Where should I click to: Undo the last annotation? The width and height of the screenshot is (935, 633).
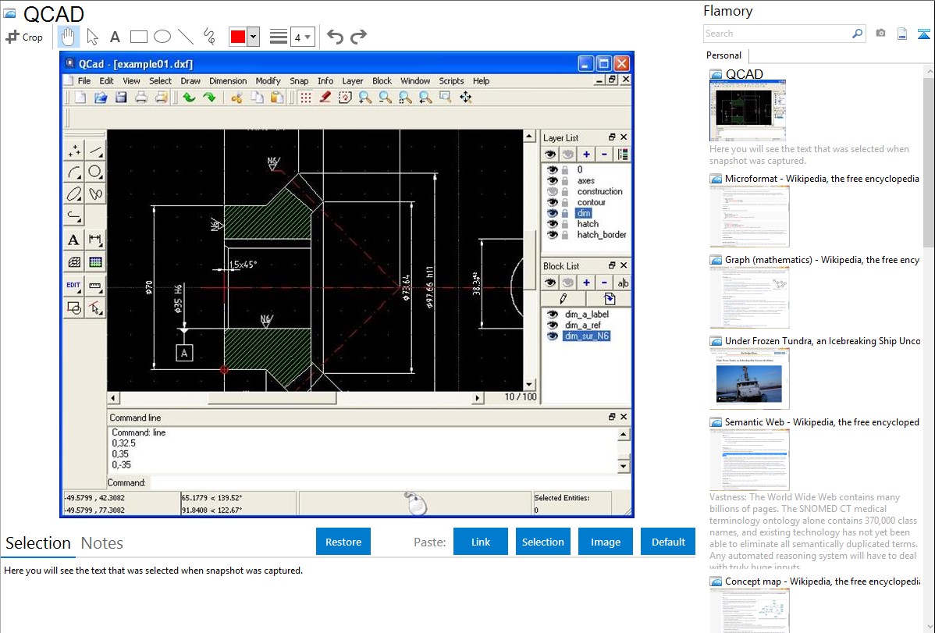335,37
